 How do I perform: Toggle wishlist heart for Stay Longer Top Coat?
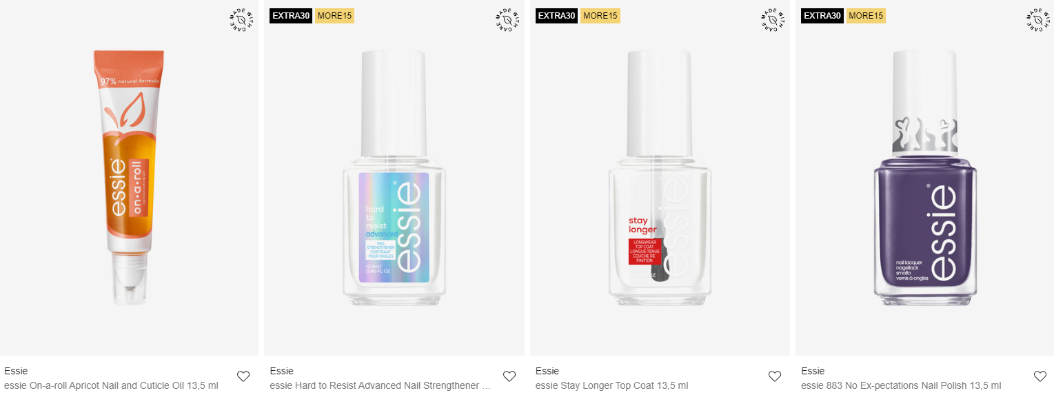point(775,376)
